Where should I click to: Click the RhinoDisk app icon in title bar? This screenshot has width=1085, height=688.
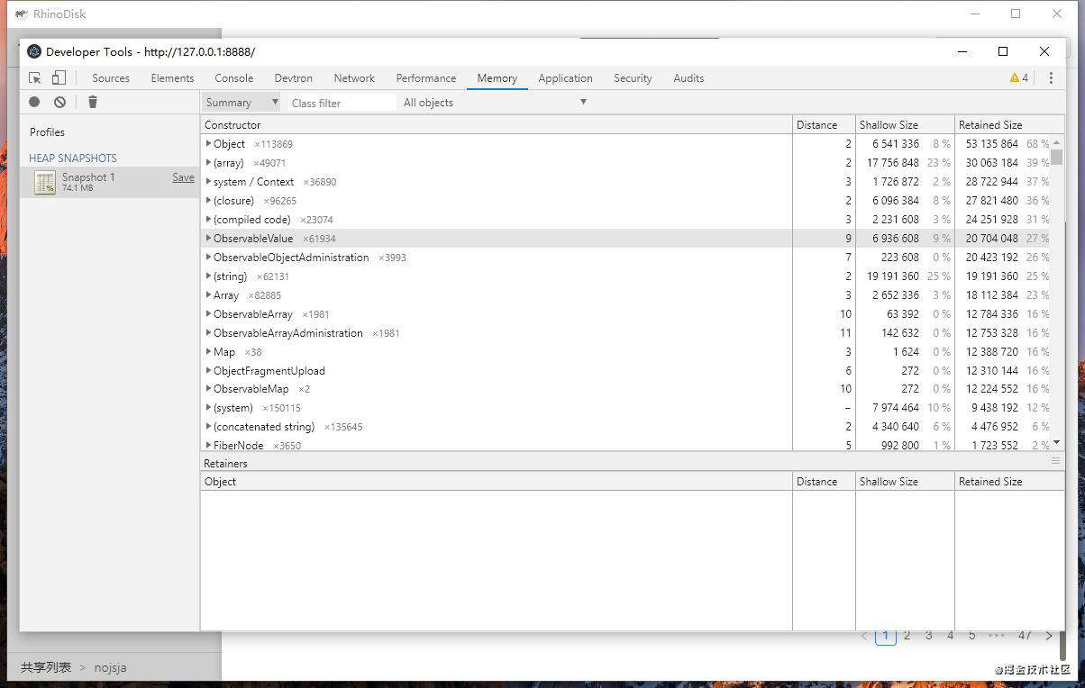coord(21,14)
